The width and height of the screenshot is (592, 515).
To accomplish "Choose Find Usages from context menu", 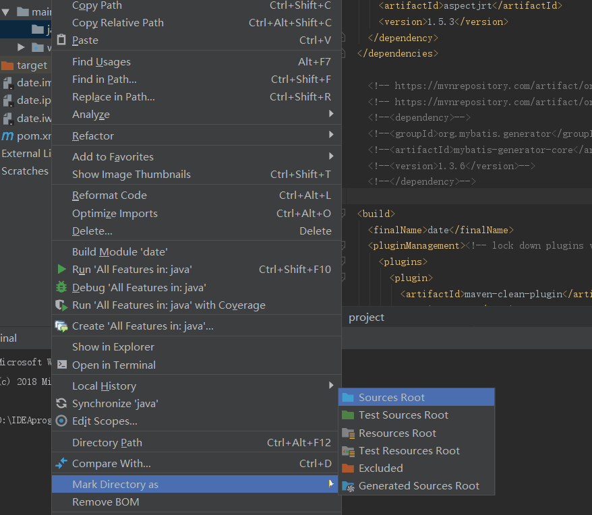I will coord(196,62).
